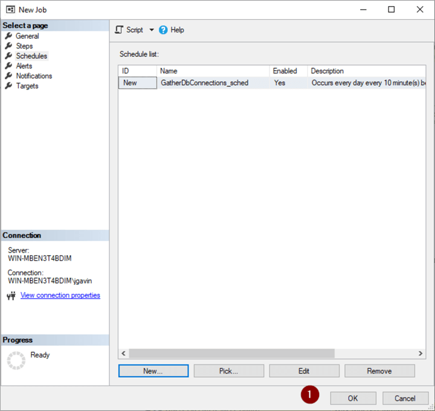Click the Ready progress status text
Image resolution: width=435 pixels, height=411 pixels.
[x=40, y=355]
